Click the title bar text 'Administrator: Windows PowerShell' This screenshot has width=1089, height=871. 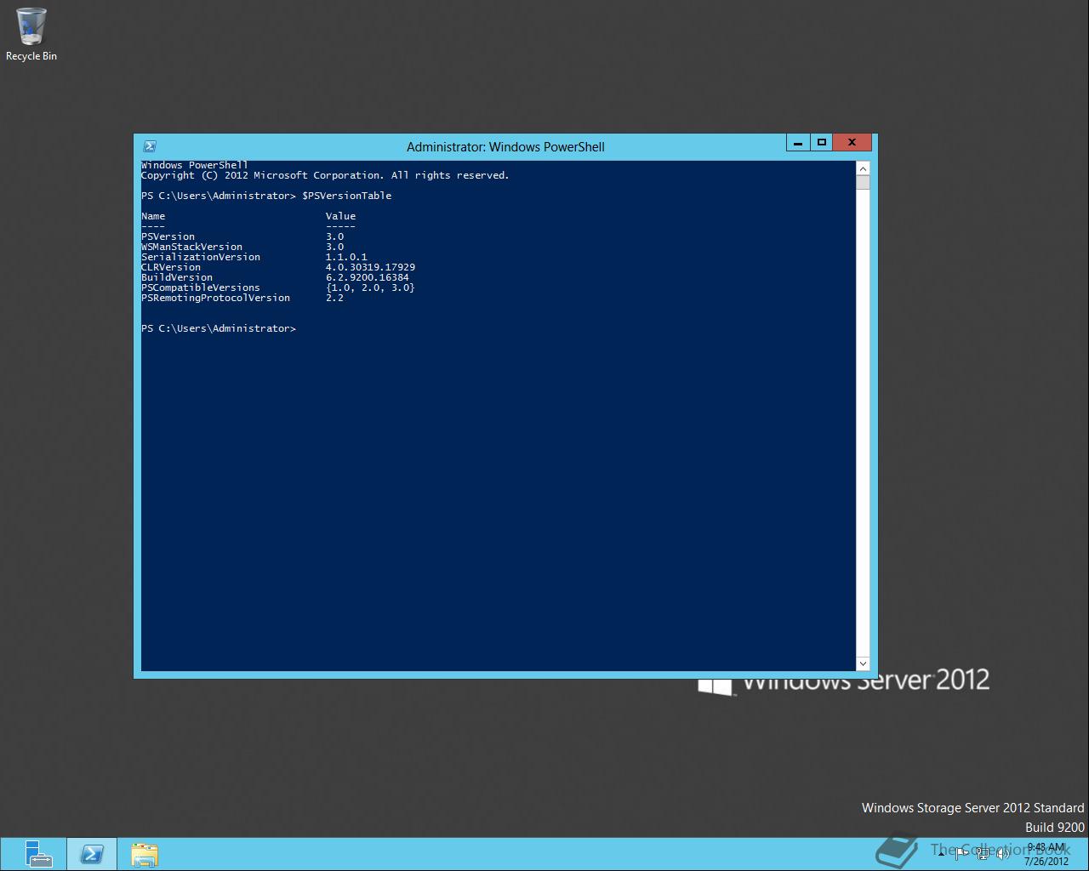point(505,147)
